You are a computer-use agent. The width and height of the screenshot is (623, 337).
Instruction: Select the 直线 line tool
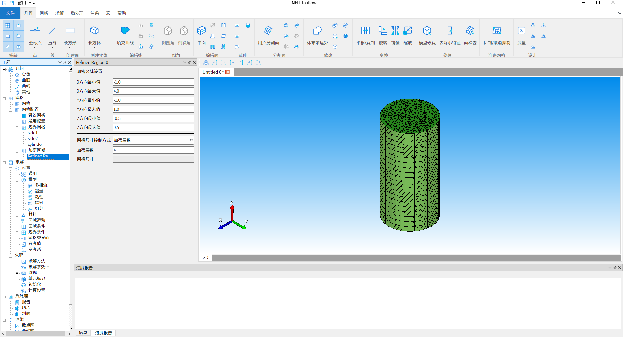pyautogui.click(x=52, y=31)
